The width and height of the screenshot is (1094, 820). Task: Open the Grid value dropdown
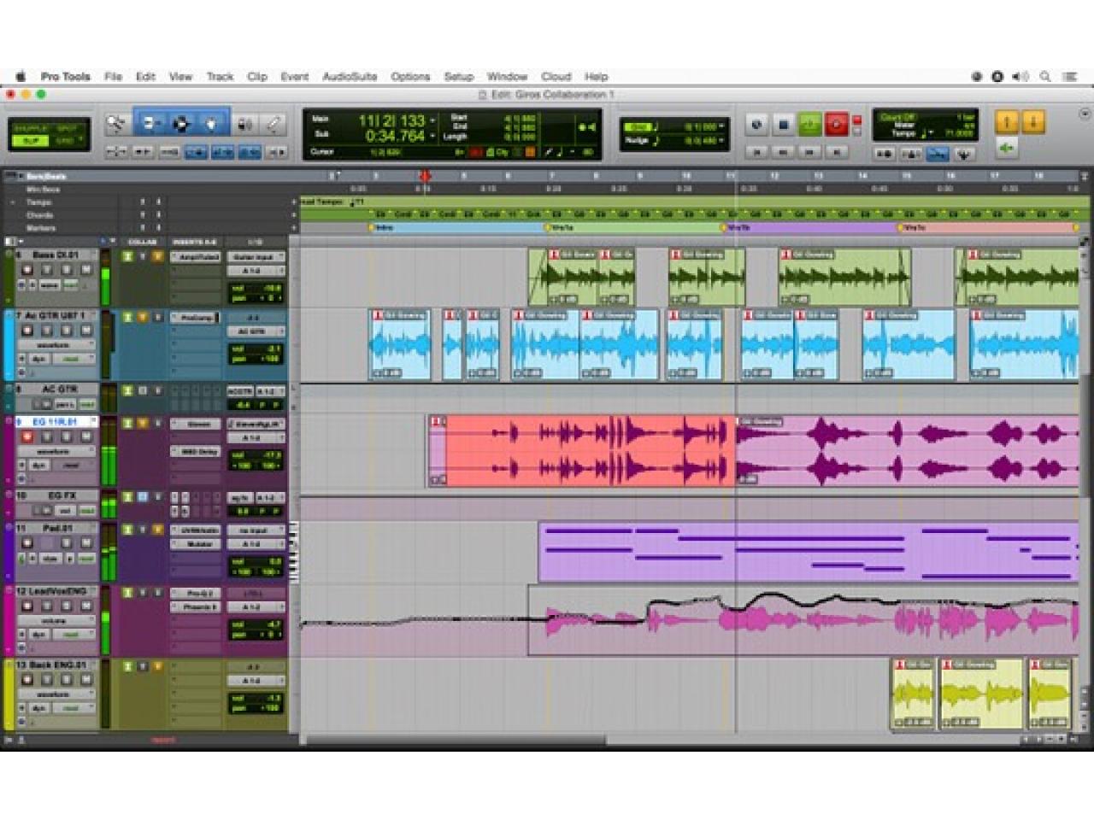click(x=722, y=127)
